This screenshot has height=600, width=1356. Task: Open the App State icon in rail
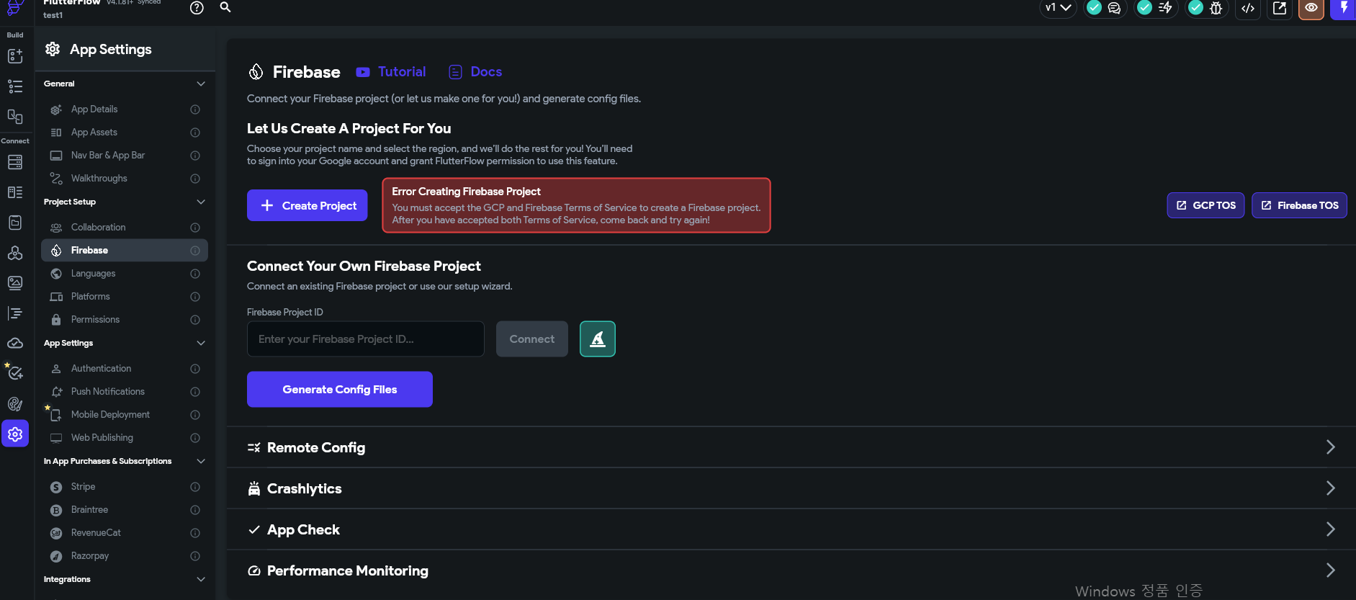click(x=15, y=223)
